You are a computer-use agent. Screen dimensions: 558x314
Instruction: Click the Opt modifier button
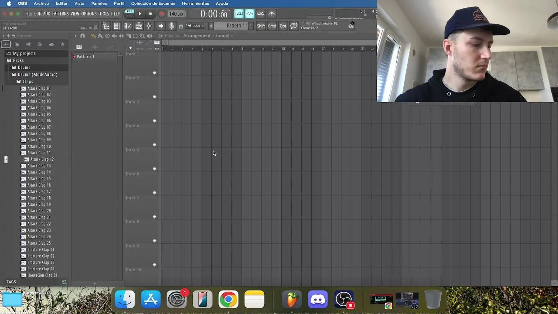pyautogui.click(x=283, y=26)
